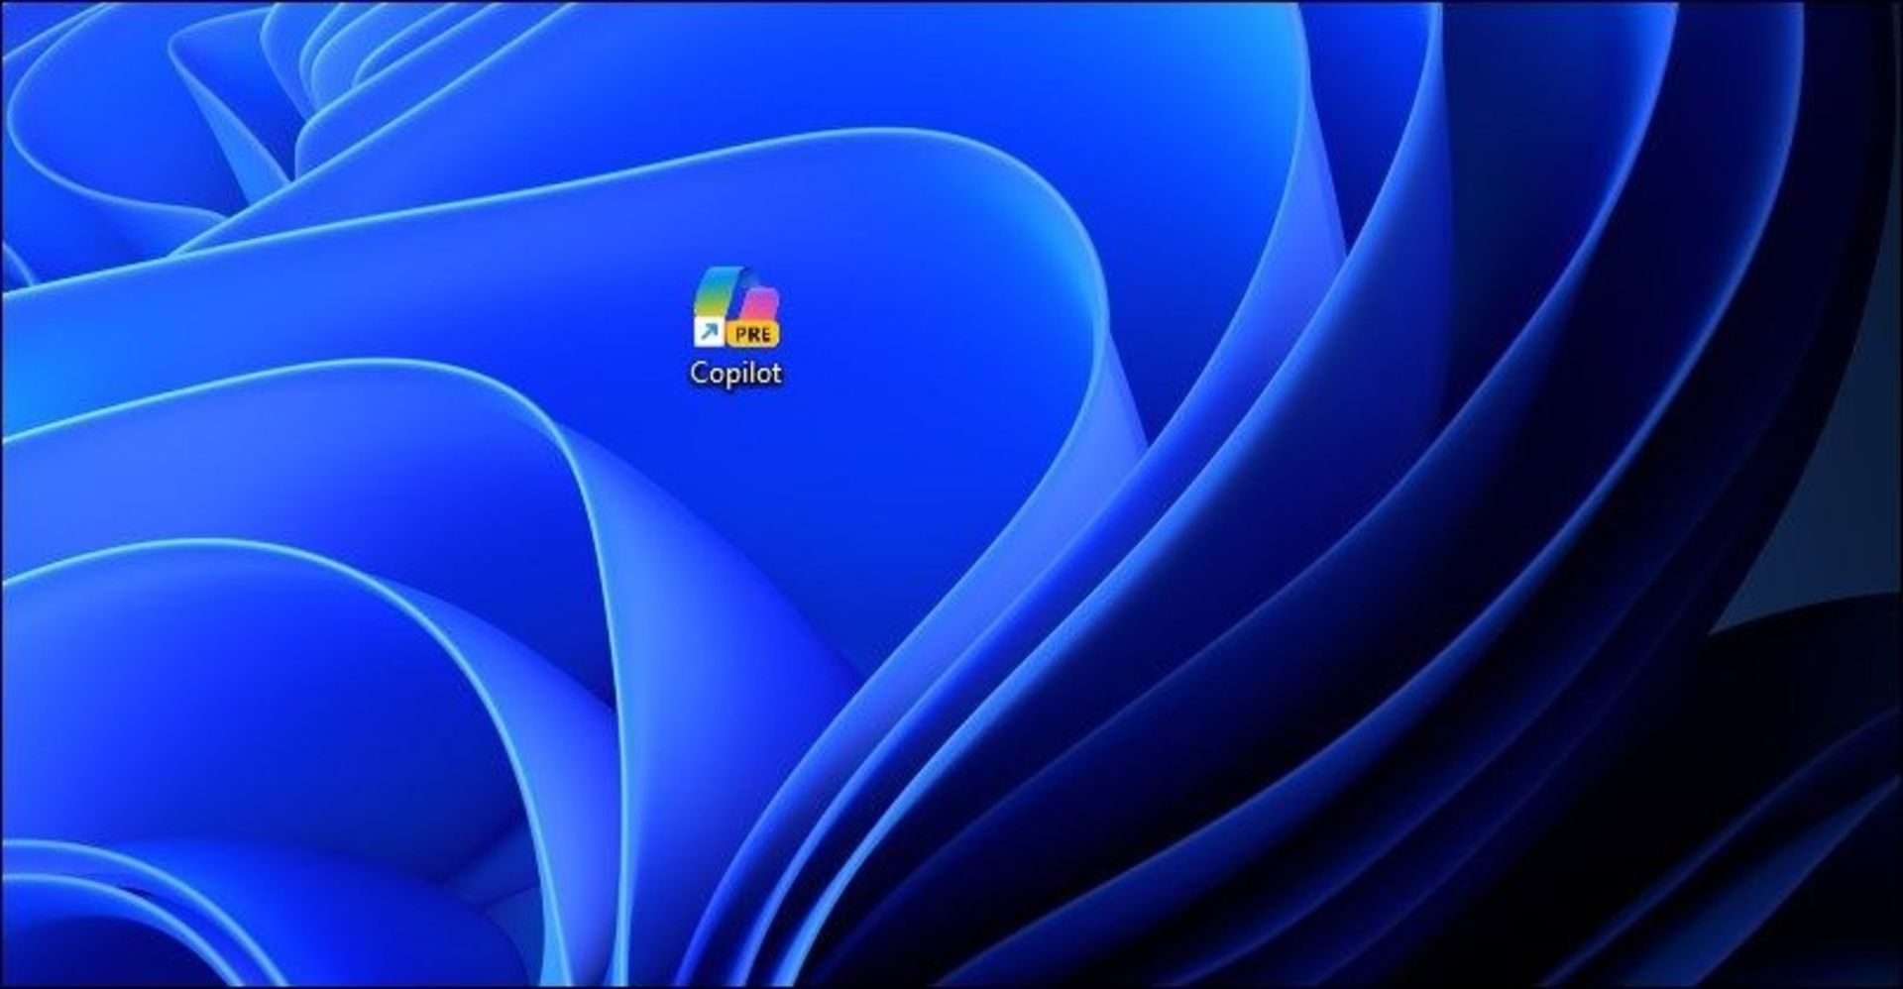Click the shortcut arrow overlay on Copilot icon
The width and height of the screenshot is (1903, 989).
click(x=709, y=332)
